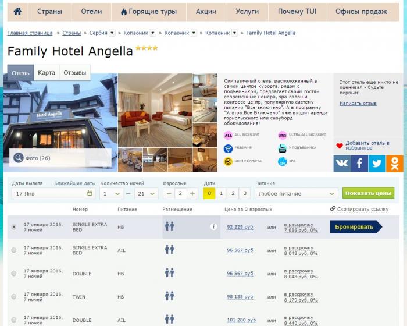The image size is (407, 326).
Task: Set children count to 3
Action: 245,193
